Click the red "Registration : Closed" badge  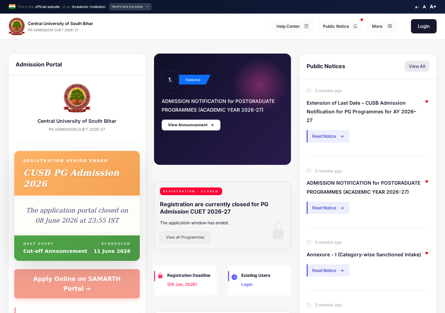click(x=191, y=191)
